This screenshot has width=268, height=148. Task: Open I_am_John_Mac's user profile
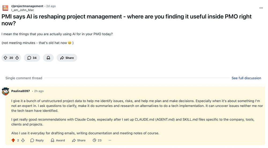[x=23, y=10]
